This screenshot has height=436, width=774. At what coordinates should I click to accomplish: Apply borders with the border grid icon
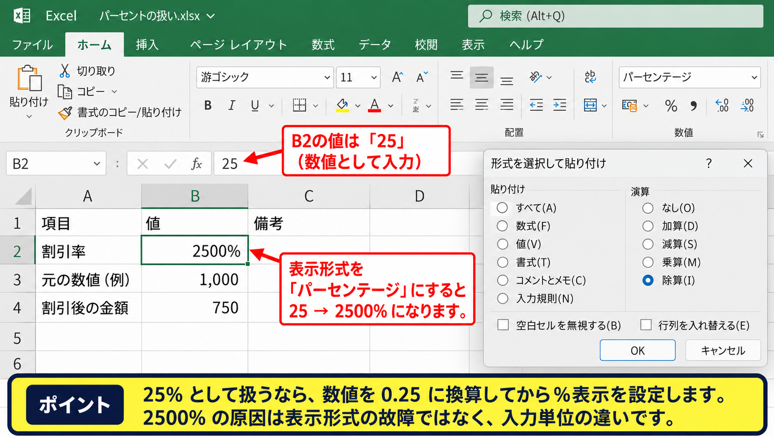pos(300,105)
